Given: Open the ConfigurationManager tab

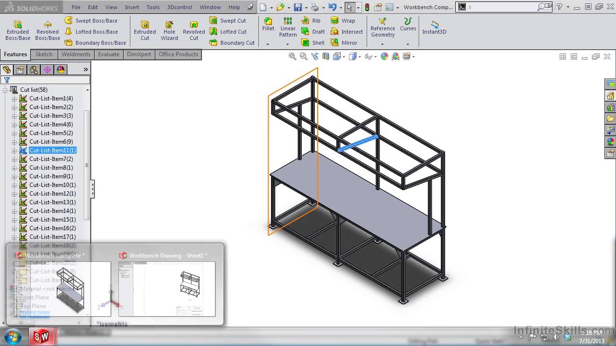Looking at the screenshot, I should tap(34, 70).
